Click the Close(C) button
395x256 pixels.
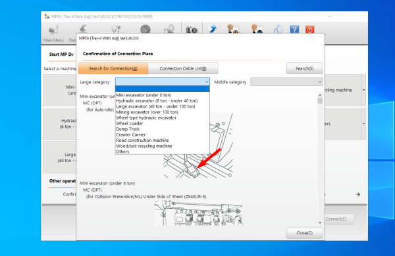pyautogui.click(x=304, y=233)
